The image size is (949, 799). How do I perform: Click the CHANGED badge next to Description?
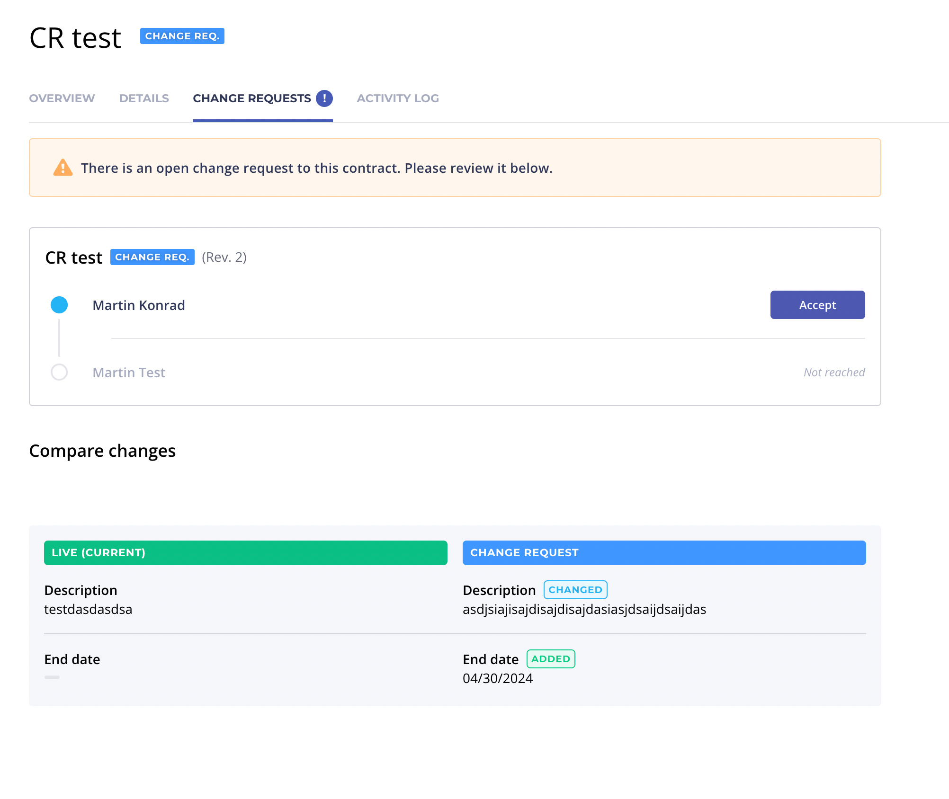[x=575, y=590]
